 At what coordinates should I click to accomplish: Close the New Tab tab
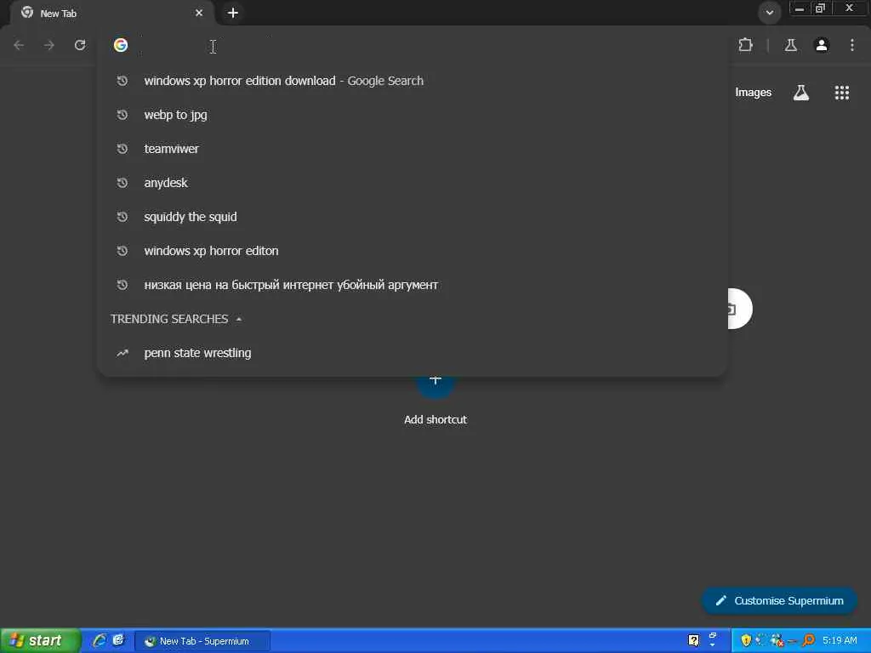199,13
